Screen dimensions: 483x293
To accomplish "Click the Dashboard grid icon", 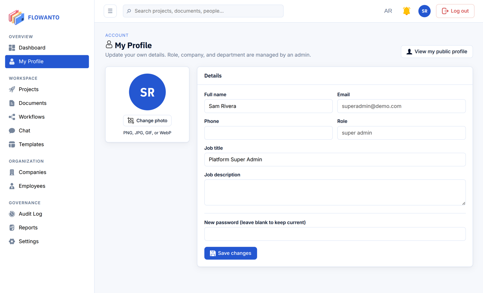I will tap(12, 48).
